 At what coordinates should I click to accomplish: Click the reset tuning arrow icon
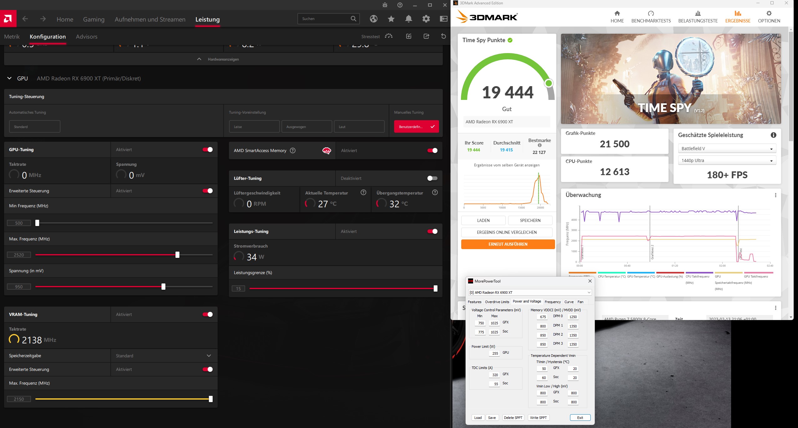click(443, 36)
